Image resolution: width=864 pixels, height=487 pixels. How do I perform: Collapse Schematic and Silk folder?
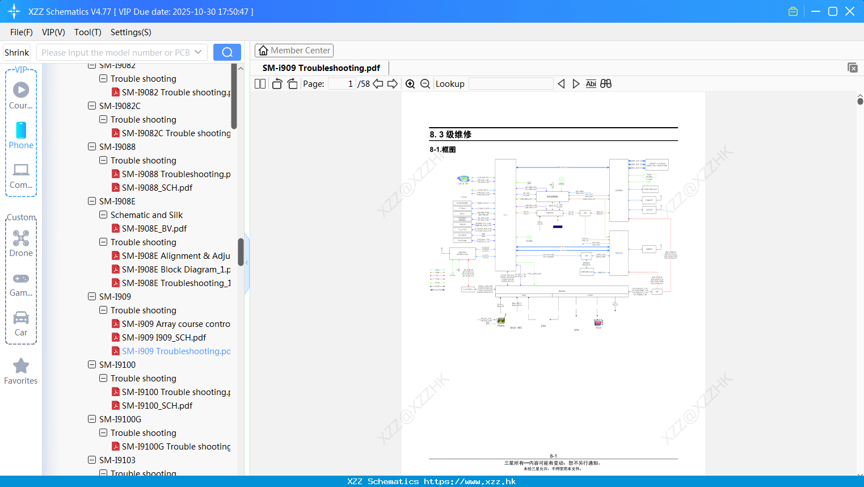[103, 215]
